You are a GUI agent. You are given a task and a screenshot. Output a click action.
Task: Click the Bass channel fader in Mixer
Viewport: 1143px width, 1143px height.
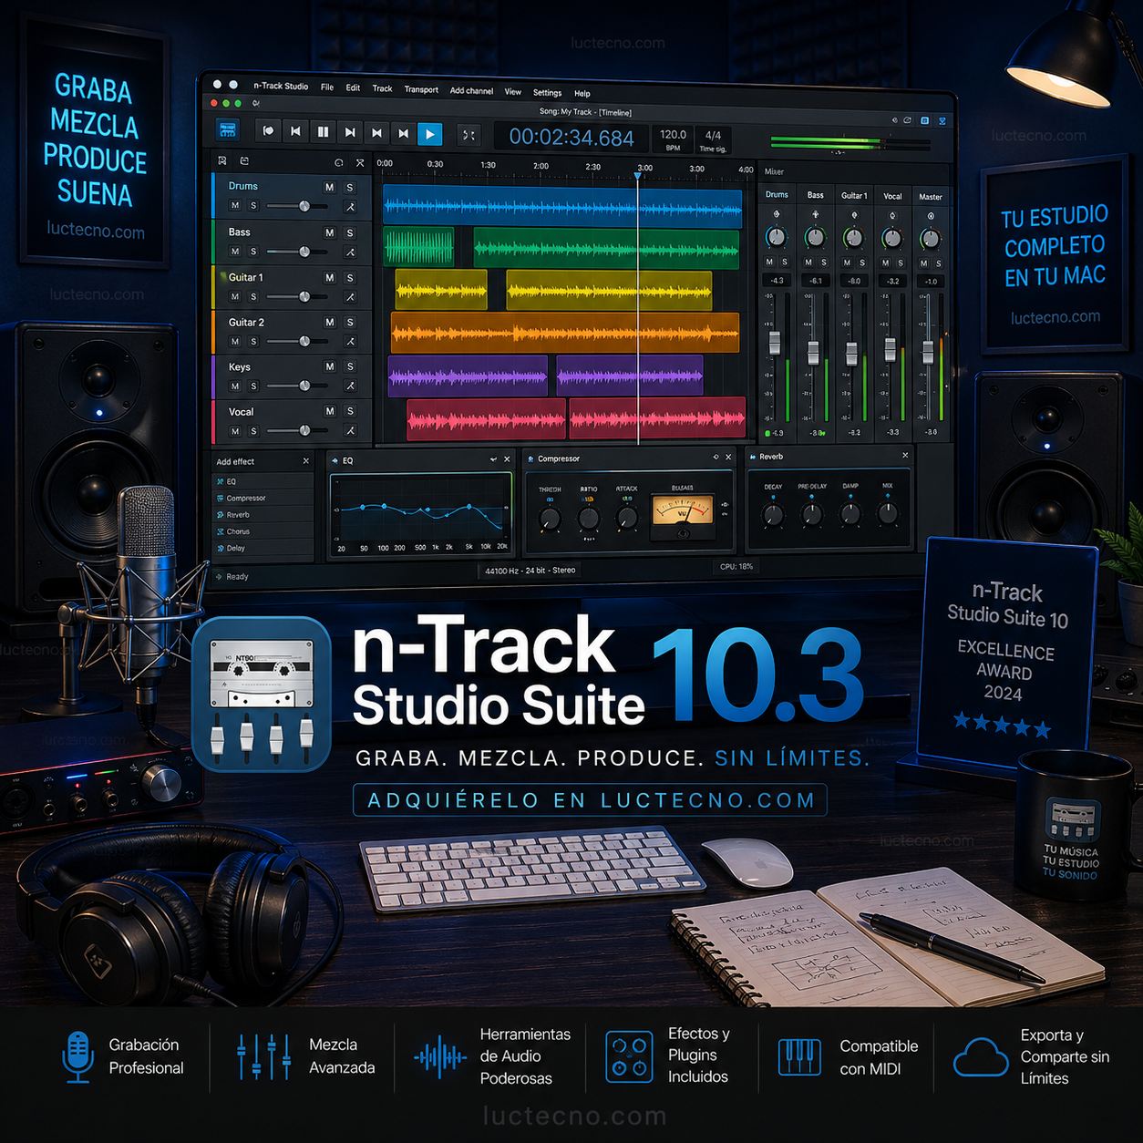[x=813, y=352]
